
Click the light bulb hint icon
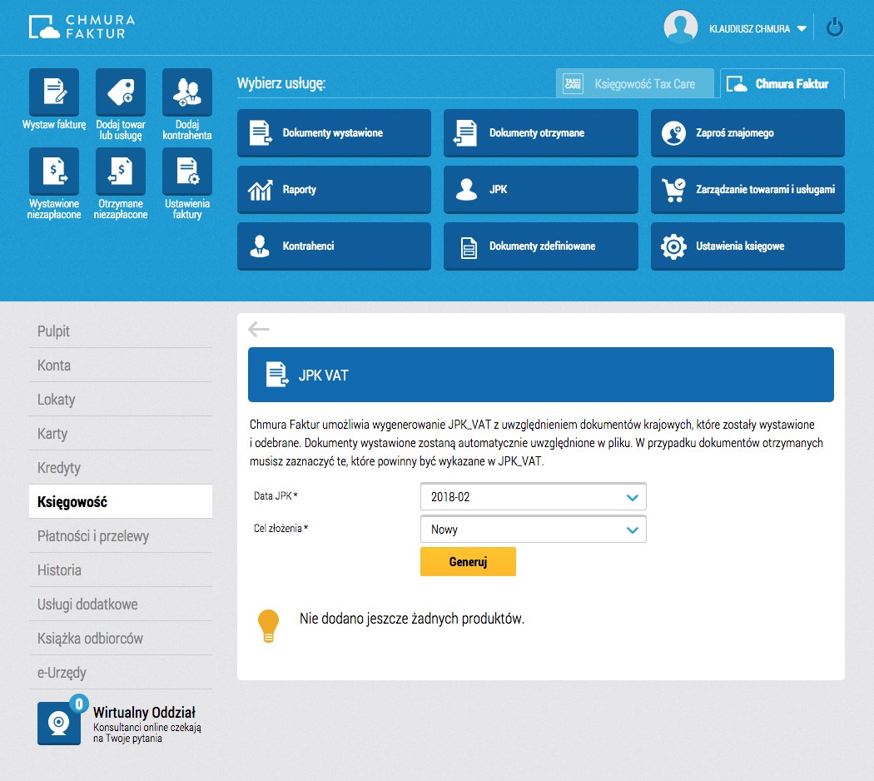click(x=268, y=625)
